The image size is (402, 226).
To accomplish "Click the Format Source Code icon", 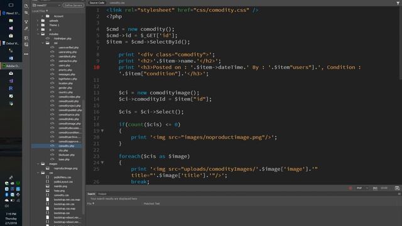I will [26, 29].
